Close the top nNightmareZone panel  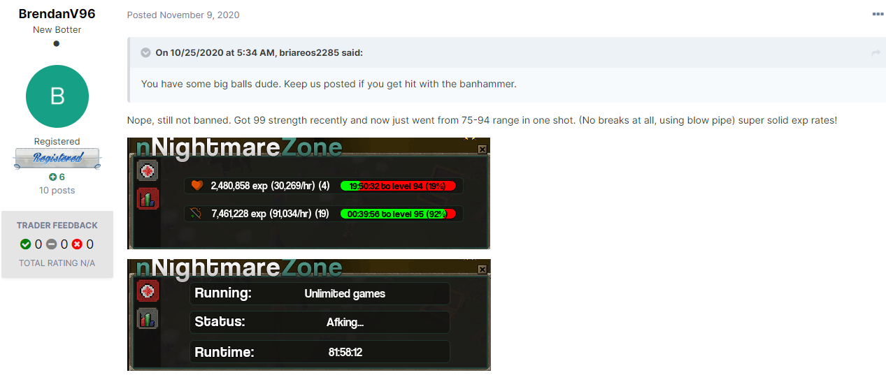(483, 149)
